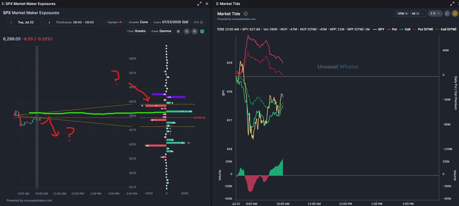Viewport: 459px width, 206px height.
Task: Open the Expiry 07/22/2025 (0d) selector
Action: coord(171,22)
